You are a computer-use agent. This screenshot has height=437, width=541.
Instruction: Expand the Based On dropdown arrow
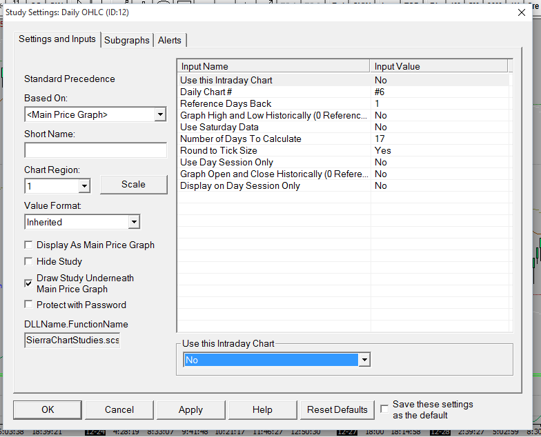click(x=160, y=114)
